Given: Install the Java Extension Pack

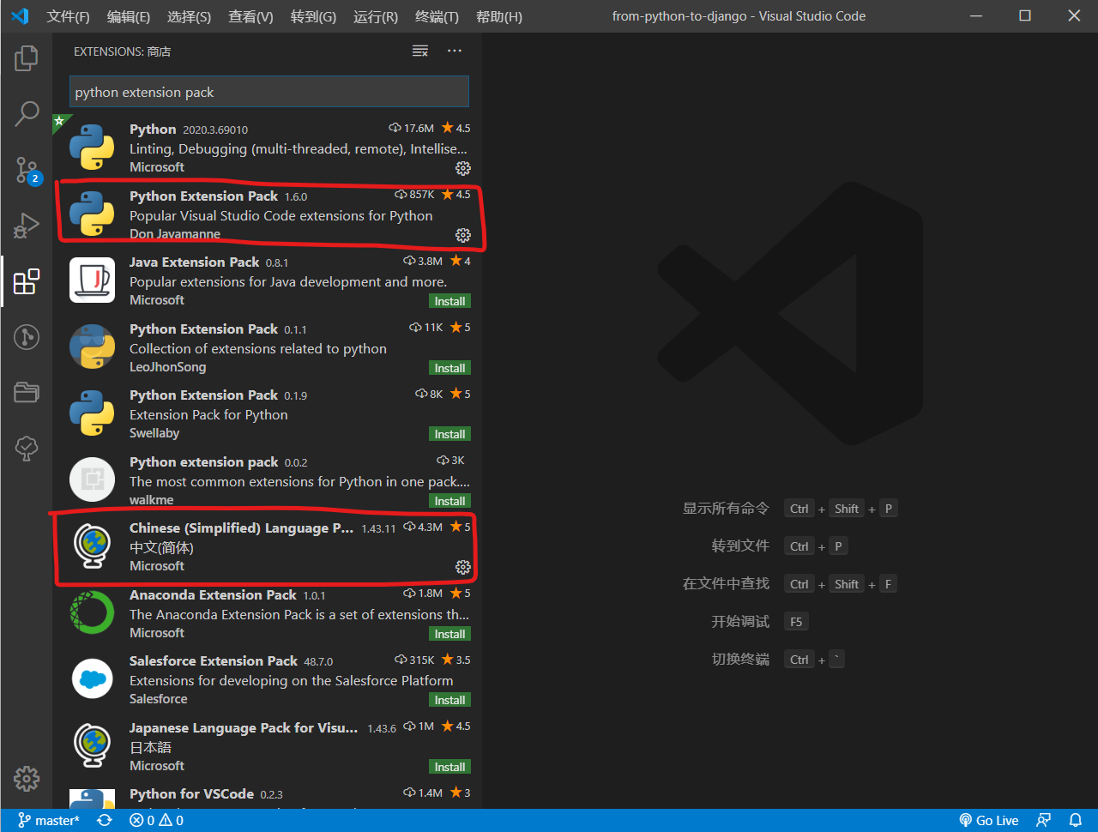Looking at the screenshot, I should [x=449, y=301].
